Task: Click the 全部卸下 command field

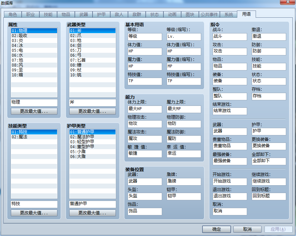Action: 269,161
